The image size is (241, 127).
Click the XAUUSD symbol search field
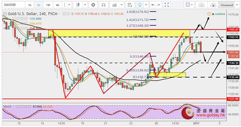(x=13, y=5)
